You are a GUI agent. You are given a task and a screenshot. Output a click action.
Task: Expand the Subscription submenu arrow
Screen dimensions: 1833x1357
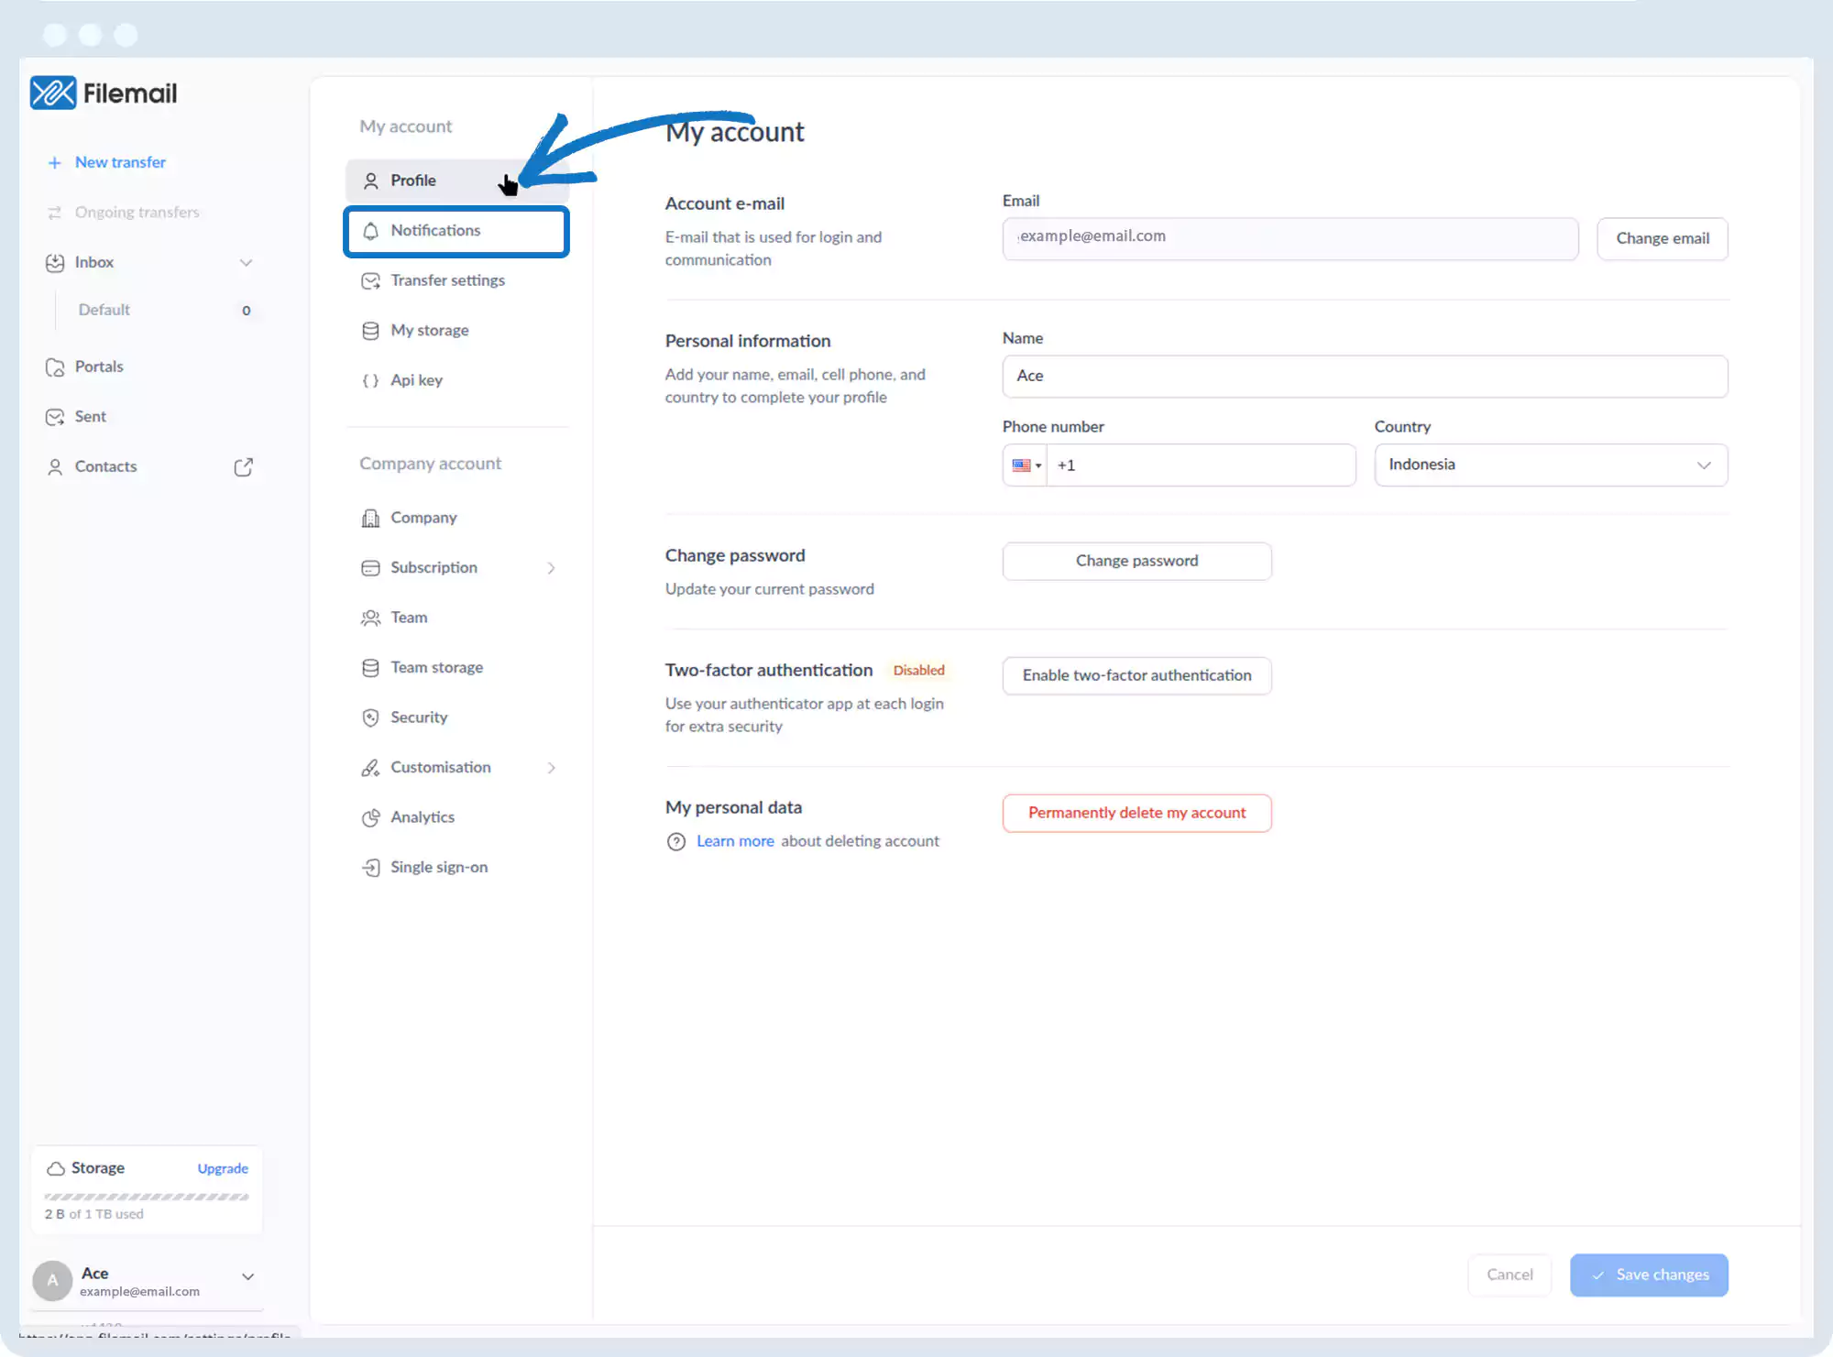551,568
